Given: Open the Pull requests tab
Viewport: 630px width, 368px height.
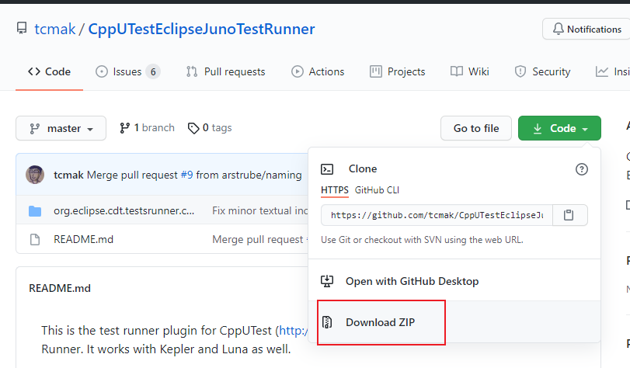Looking at the screenshot, I should tap(225, 71).
